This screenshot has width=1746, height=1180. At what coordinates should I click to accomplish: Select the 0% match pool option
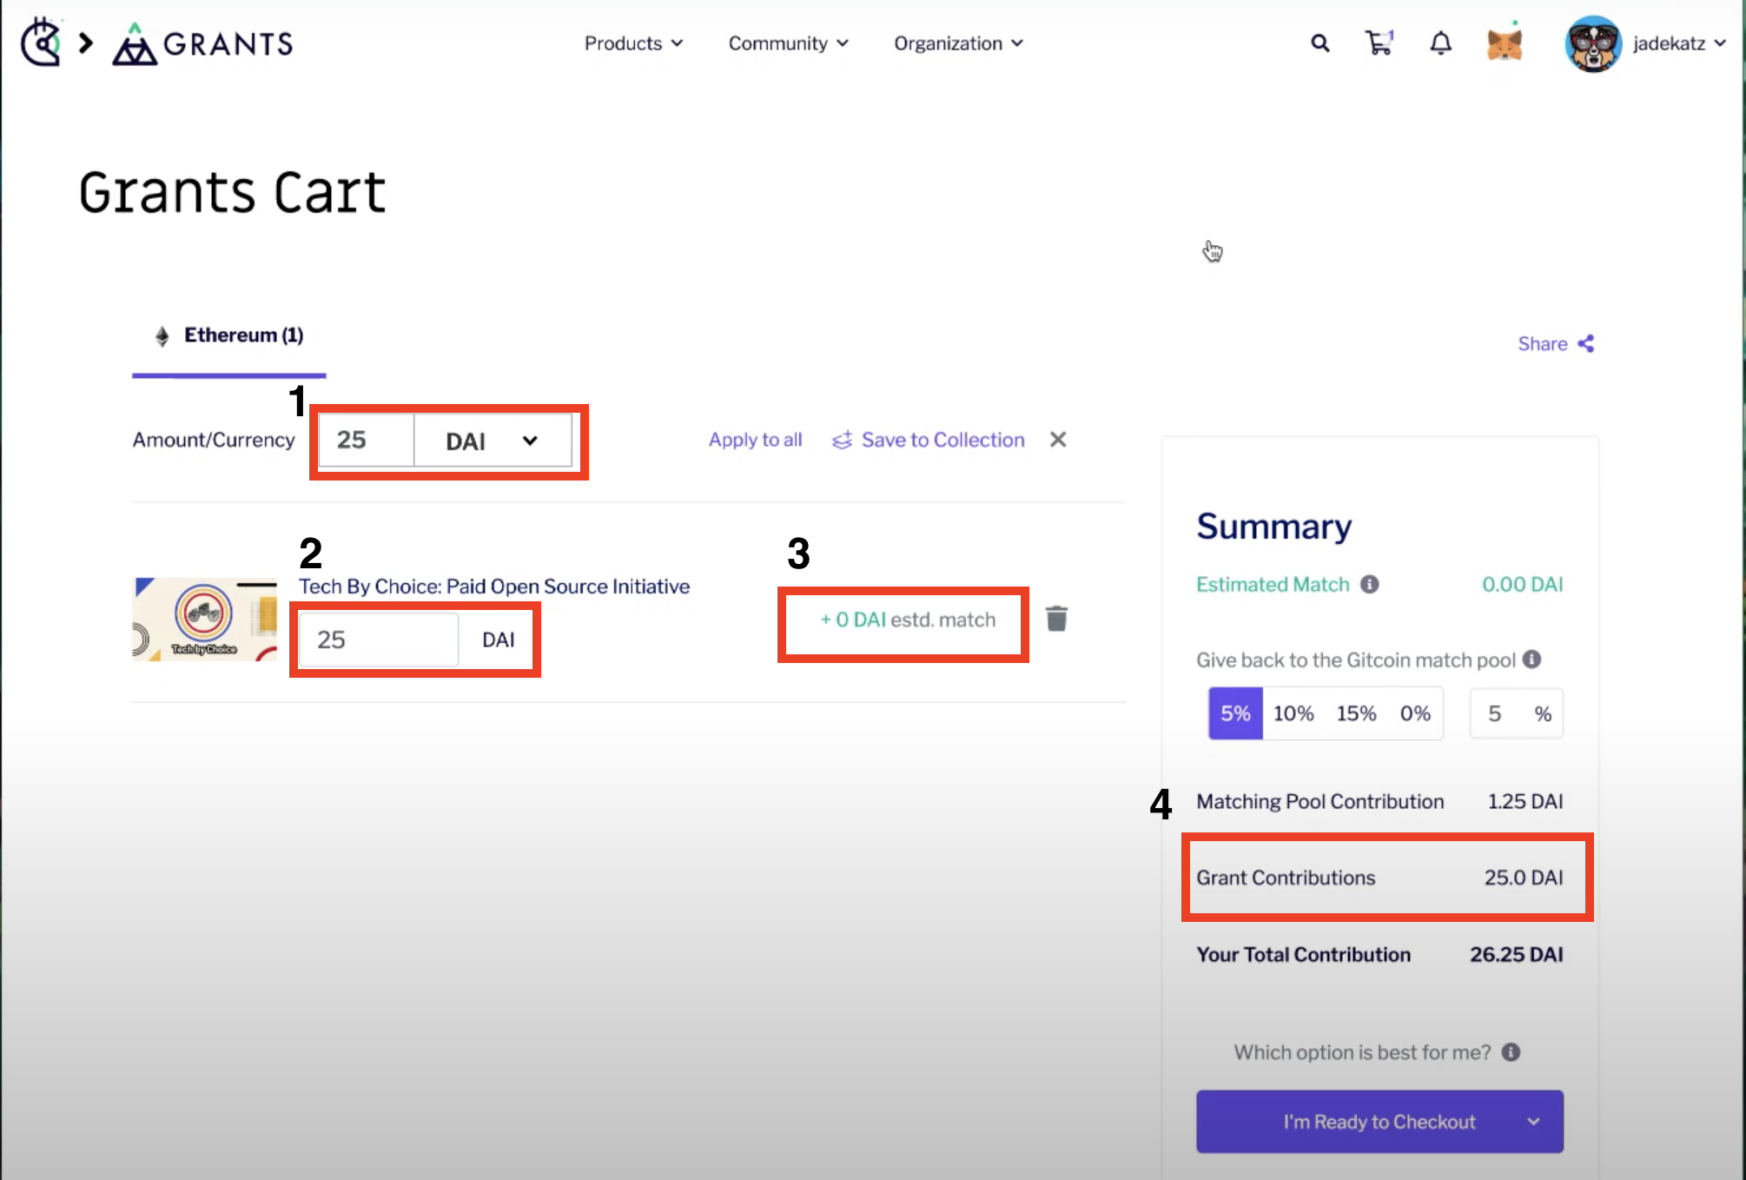1416,713
